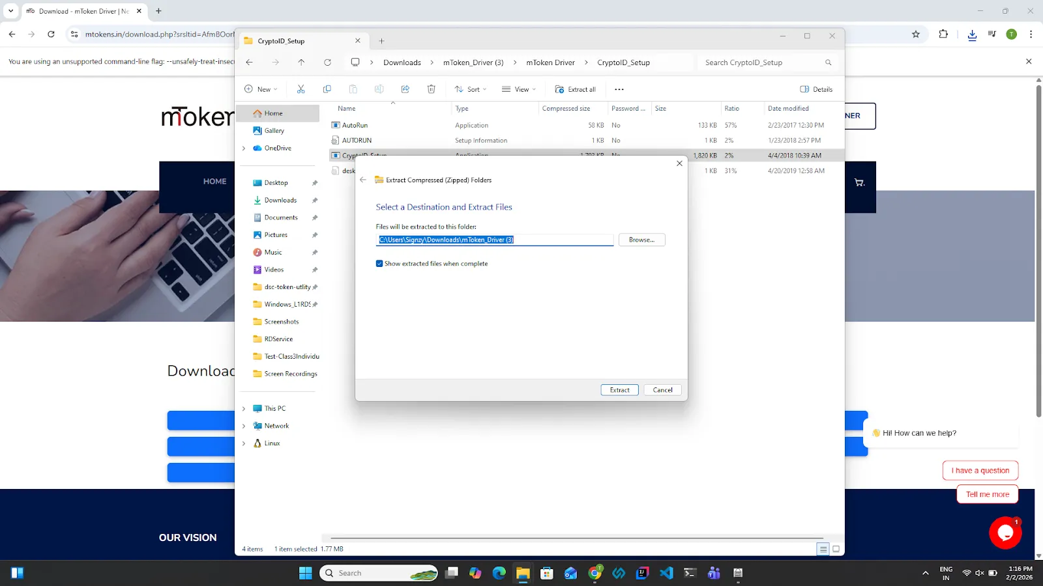The width and height of the screenshot is (1043, 586).
Task: Click the shopping cart icon on mToken page
Action: [x=859, y=183]
